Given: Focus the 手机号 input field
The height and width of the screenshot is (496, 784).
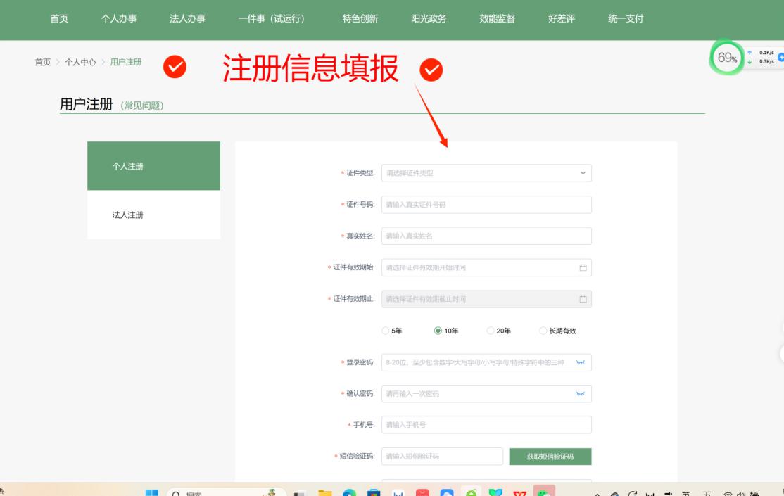Looking at the screenshot, I should click(x=486, y=425).
